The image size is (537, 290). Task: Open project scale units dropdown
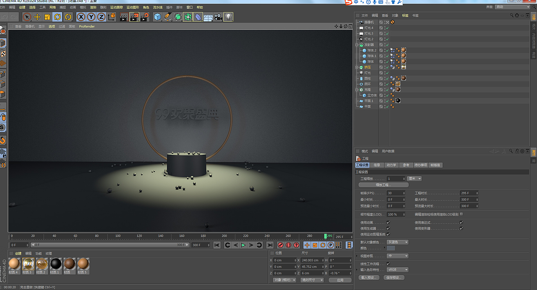[x=414, y=179]
